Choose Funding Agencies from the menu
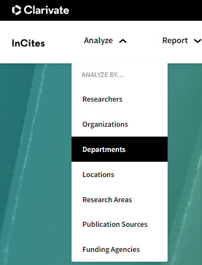Screen dimensions: 202x265 (120, 249)
